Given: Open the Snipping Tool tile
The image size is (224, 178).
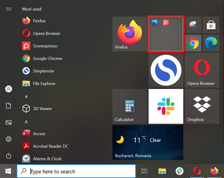Looking at the screenshot, I should point(193,25).
